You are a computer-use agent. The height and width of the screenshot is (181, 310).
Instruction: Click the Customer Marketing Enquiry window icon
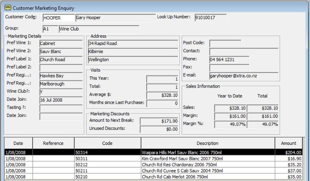(x=8, y=8)
